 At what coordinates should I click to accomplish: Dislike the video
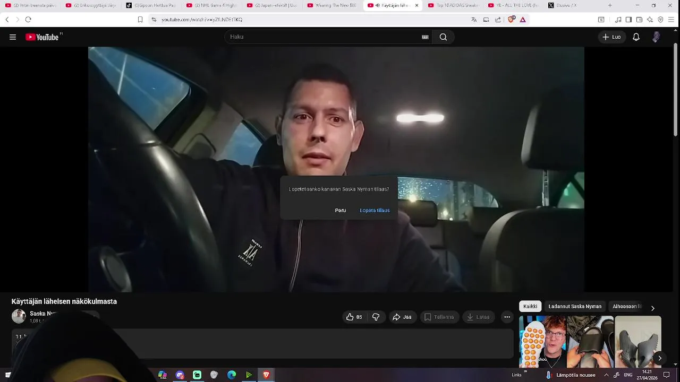click(x=376, y=317)
